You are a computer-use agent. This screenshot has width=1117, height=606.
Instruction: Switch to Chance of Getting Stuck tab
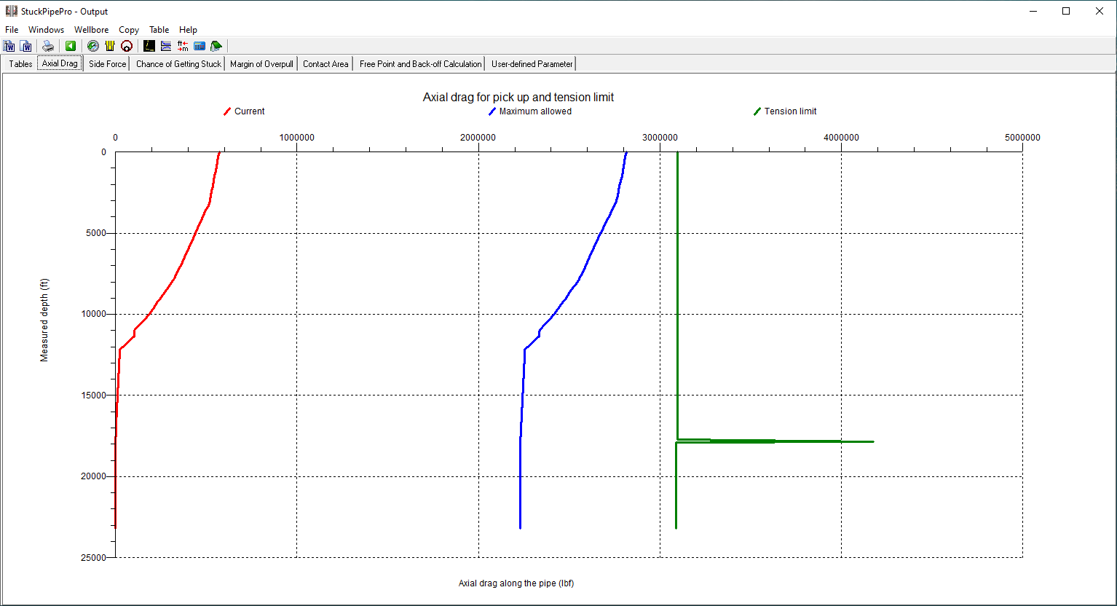(178, 64)
